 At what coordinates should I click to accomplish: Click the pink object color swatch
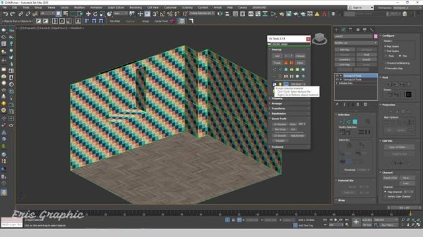375,36
